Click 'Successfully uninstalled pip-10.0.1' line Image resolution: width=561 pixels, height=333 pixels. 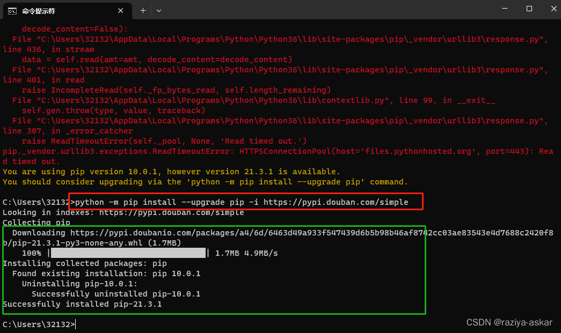click(116, 294)
